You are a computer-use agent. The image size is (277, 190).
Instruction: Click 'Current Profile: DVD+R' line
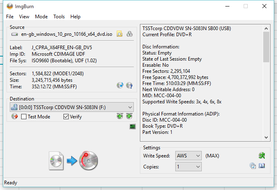click(x=167, y=35)
